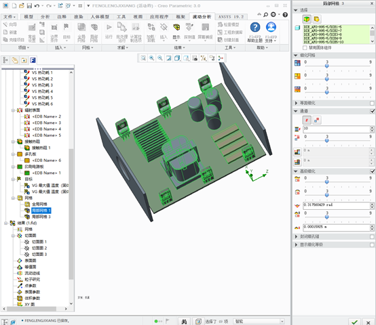Switch to model tree tab icon
376x325 pixels.
(5, 60)
